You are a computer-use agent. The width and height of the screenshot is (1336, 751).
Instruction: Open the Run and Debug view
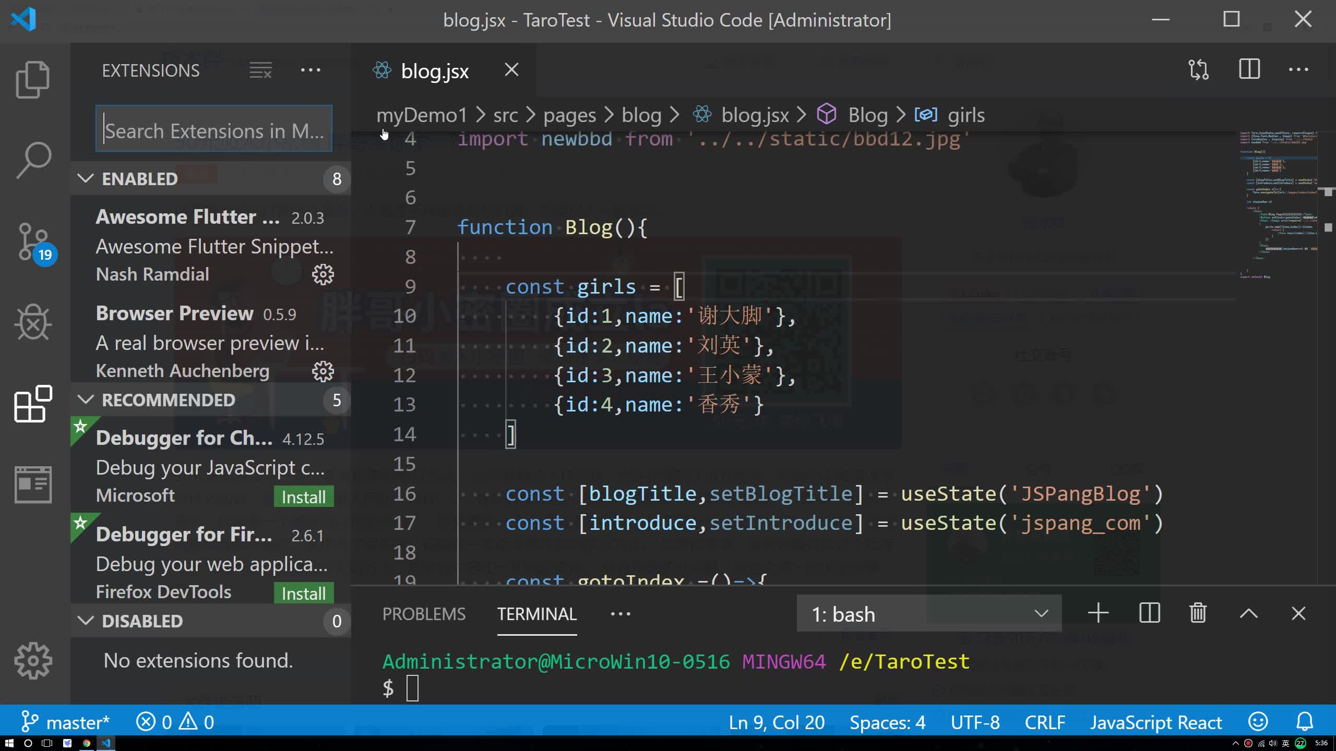point(32,323)
